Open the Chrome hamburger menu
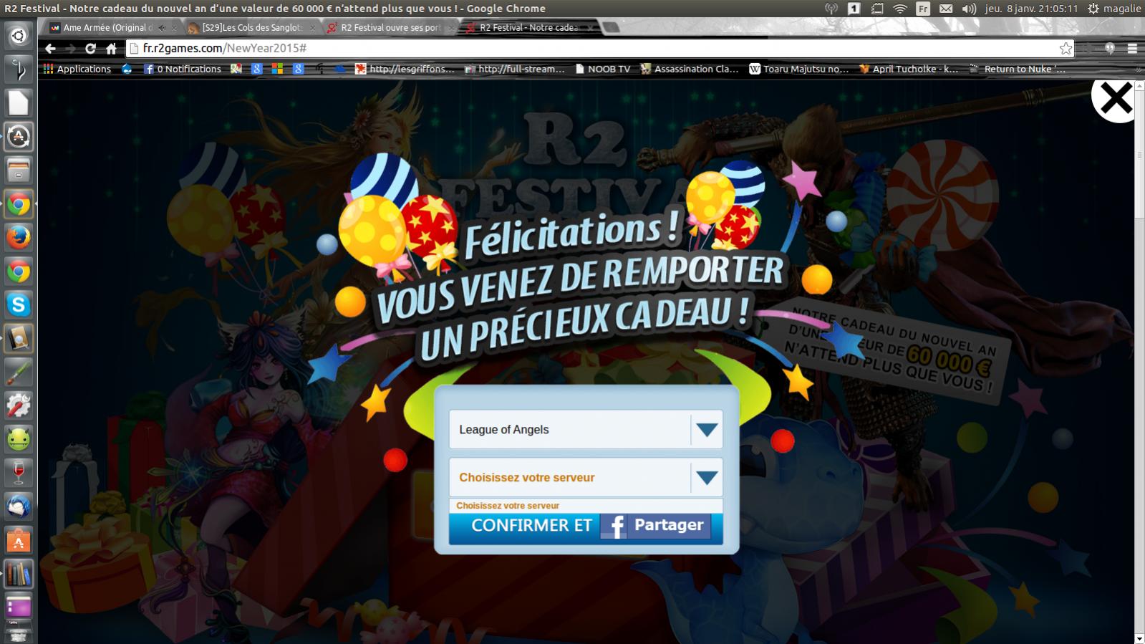 [1132, 49]
